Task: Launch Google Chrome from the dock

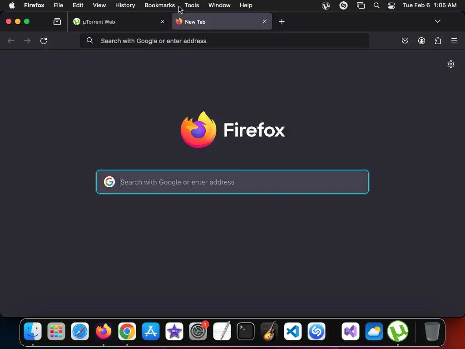Action: 127,331
